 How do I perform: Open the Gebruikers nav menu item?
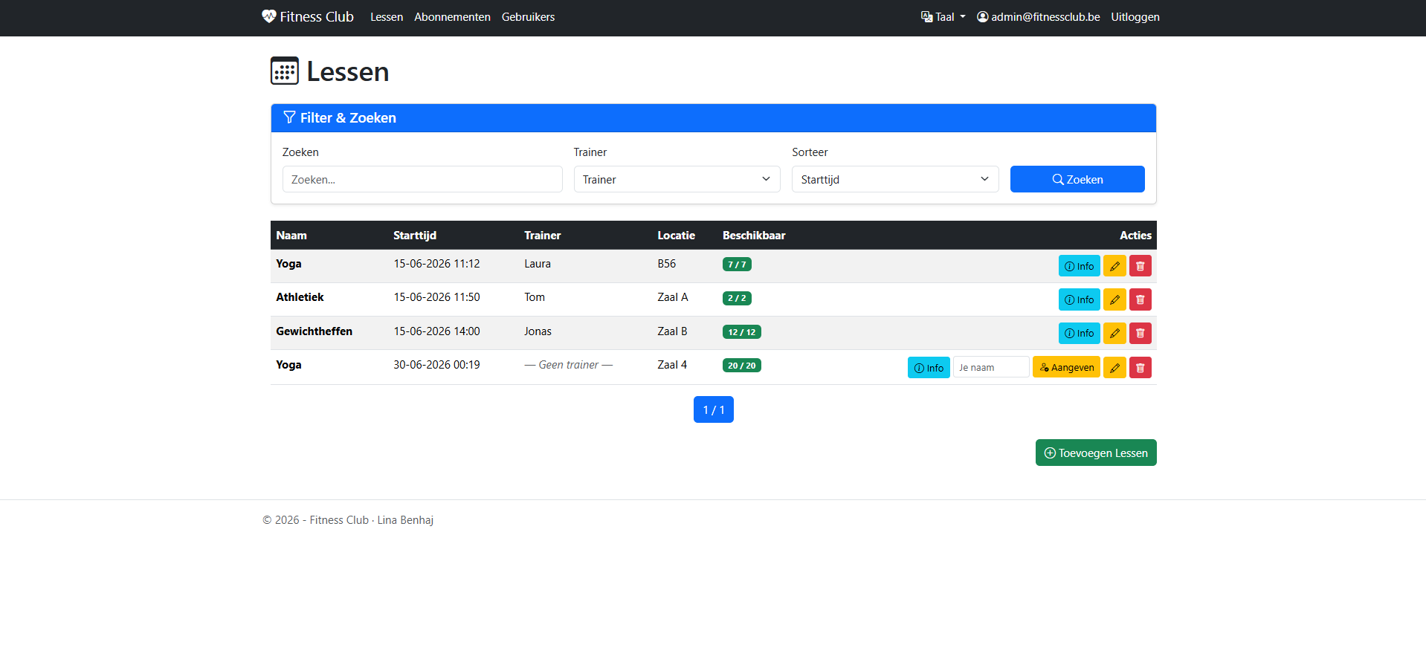(x=528, y=17)
